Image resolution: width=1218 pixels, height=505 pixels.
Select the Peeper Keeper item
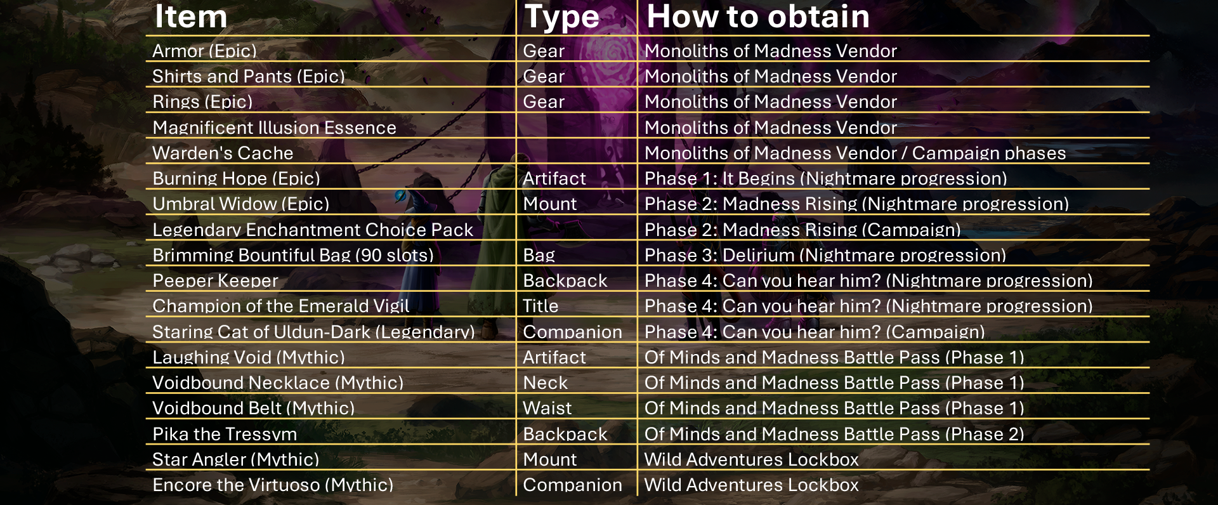(215, 280)
